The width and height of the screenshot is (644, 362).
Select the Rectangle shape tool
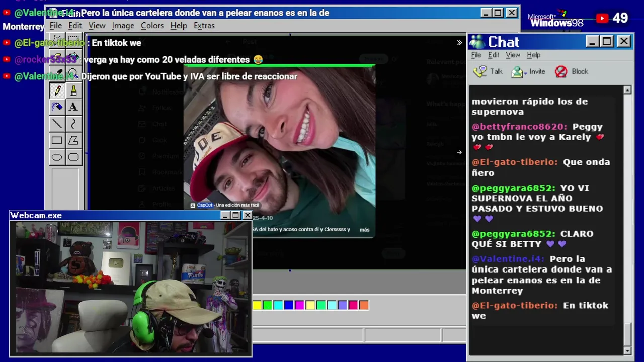click(57, 140)
